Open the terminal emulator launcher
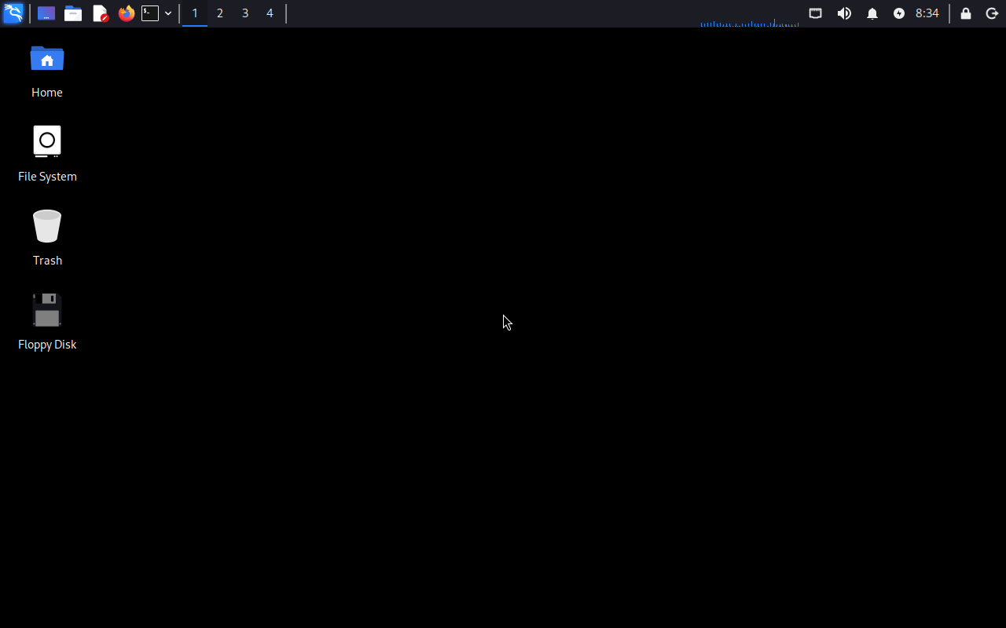The height and width of the screenshot is (628, 1006). tap(150, 13)
